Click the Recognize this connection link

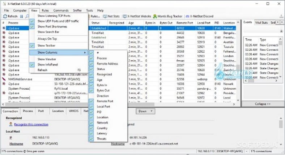(31, 124)
